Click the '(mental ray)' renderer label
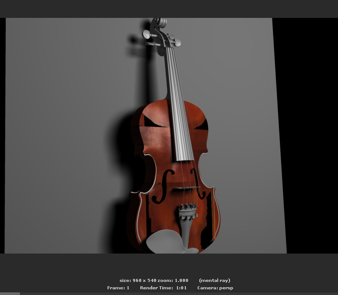The width and height of the screenshot is (338, 295). [215, 280]
